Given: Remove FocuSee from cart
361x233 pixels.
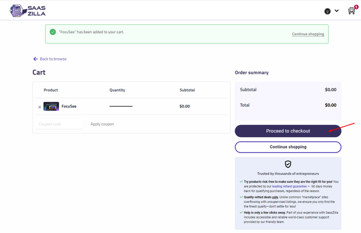Looking at the screenshot, I should (x=40, y=107).
